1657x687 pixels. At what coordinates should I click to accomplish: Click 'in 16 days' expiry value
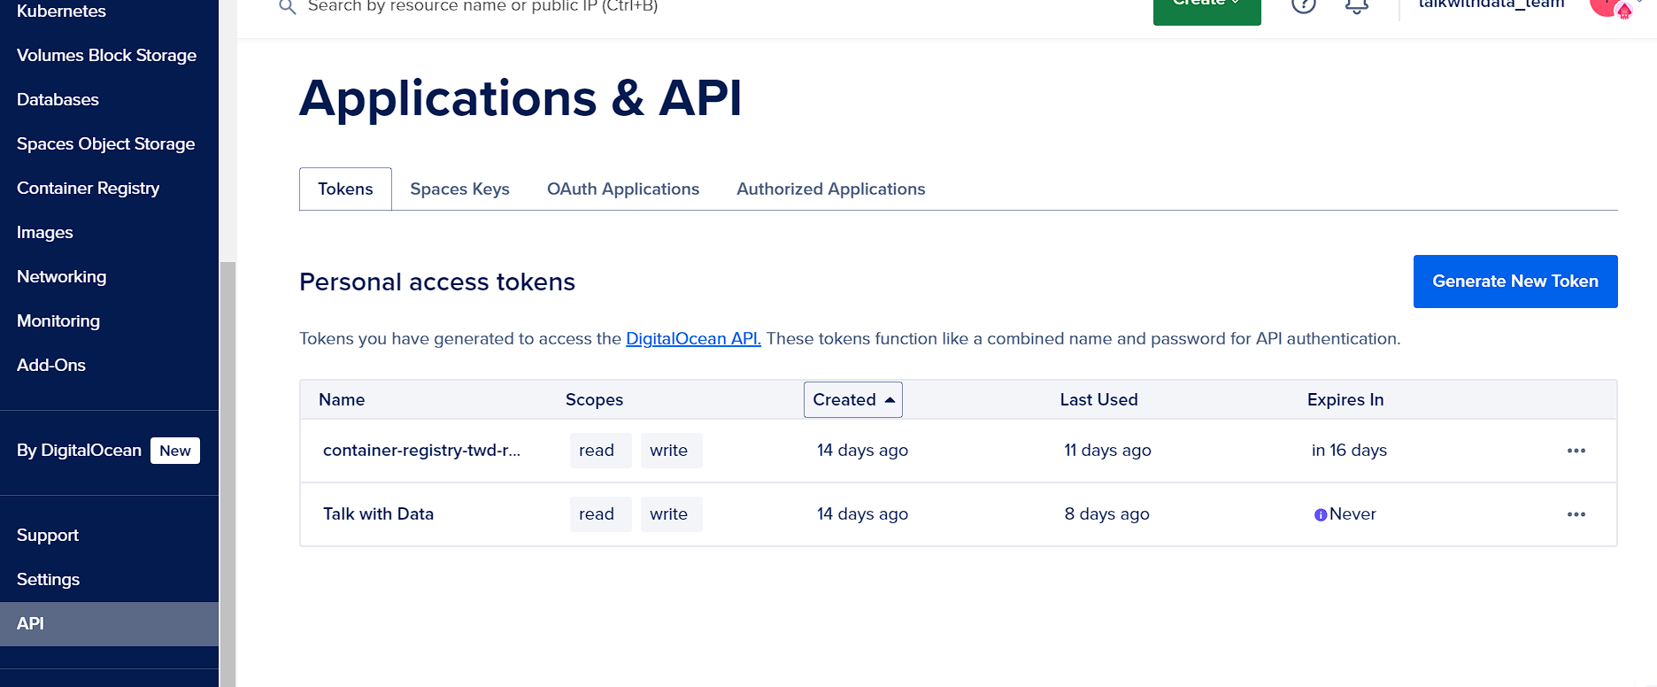[x=1349, y=451]
